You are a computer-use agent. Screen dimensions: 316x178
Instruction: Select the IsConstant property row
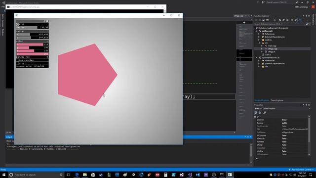coord(282,135)
